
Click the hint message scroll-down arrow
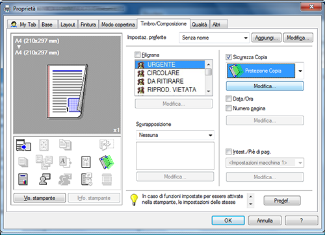click(251, 204)
